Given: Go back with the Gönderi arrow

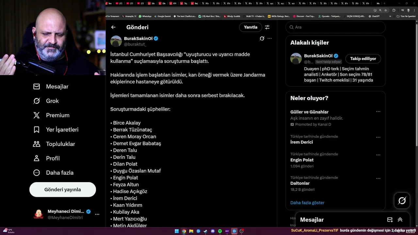Looking at the screenshot, I should coord(113,27).
